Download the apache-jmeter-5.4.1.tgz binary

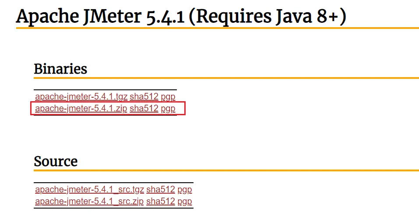click(81, 97)
